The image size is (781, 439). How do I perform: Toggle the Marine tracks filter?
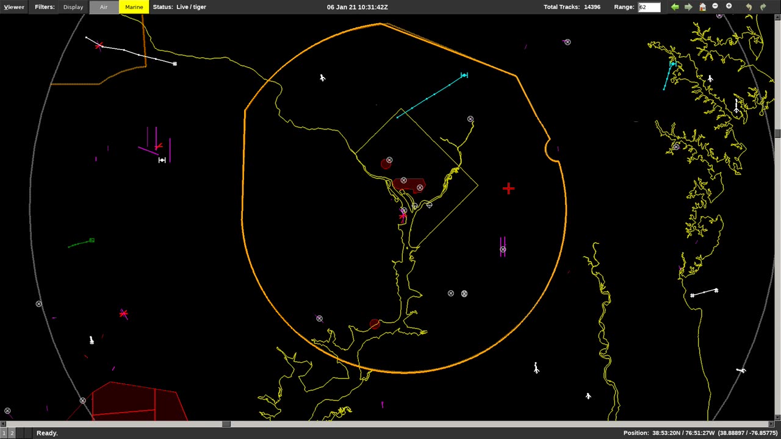[134, 7]
